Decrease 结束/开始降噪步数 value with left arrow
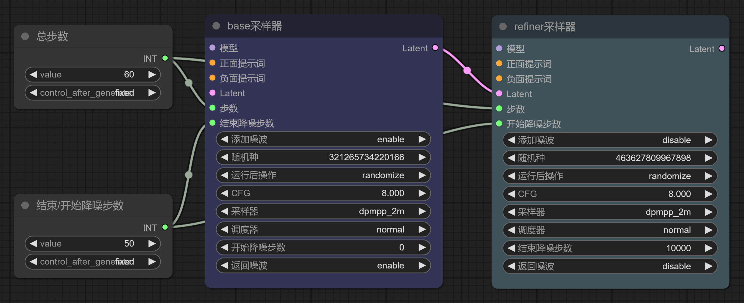744x303 pixels. pos(33,244)
